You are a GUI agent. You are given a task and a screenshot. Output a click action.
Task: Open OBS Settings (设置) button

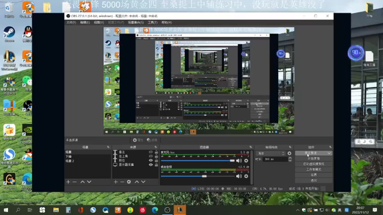(314, 175)
